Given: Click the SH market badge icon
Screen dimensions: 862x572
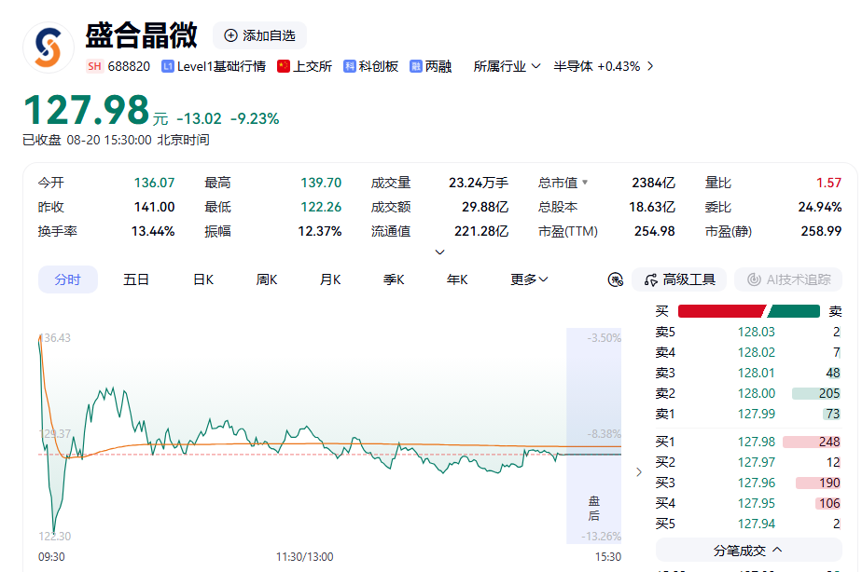Looking at the screenshot, I should (x=94, y=66).
